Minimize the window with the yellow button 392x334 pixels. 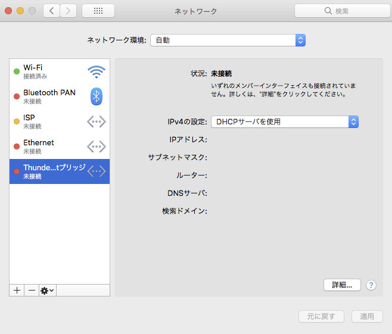[20, 11]
